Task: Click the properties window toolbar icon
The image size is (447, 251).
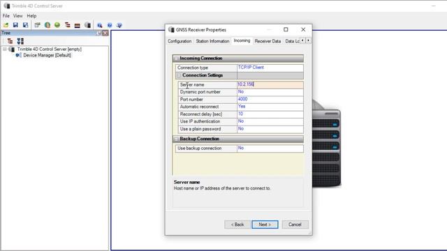Action: coord(37,25)
